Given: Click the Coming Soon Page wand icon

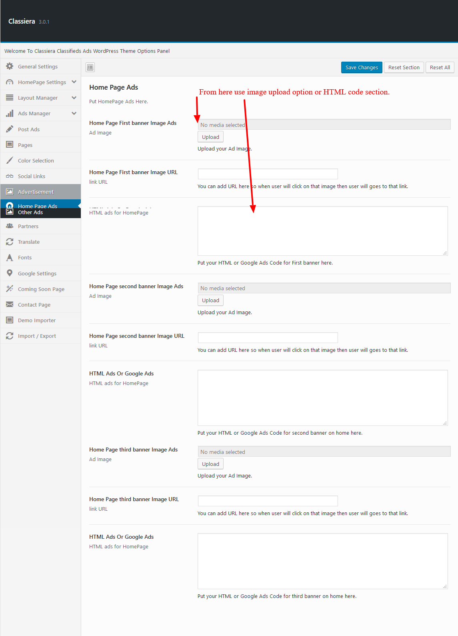Looking at the screenshot, I should (10, 289).
